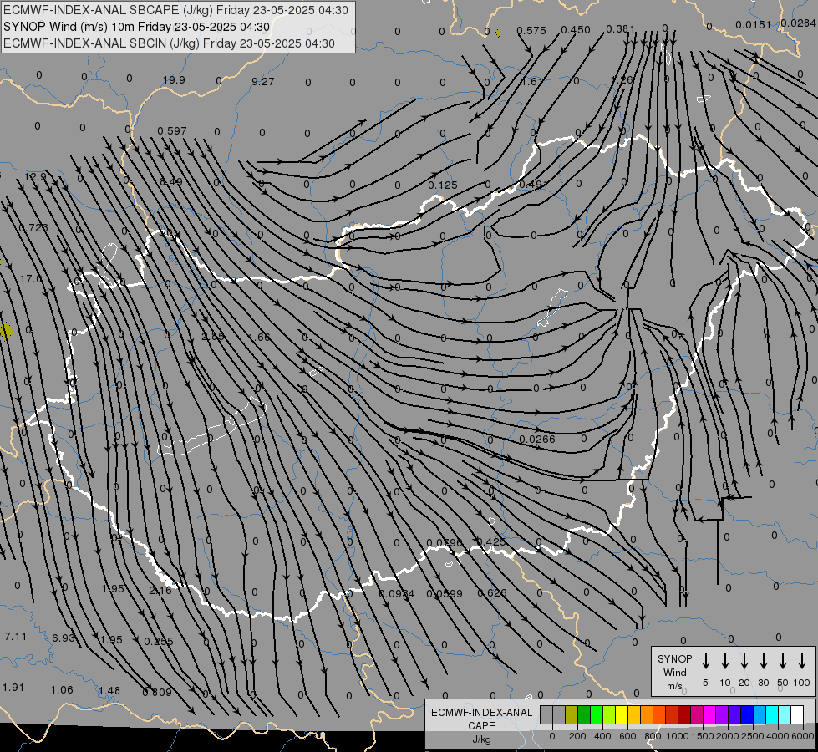Select the dark red CAPE legend swatch
This screenshot has height=752, width=818.
coord(684,714)
